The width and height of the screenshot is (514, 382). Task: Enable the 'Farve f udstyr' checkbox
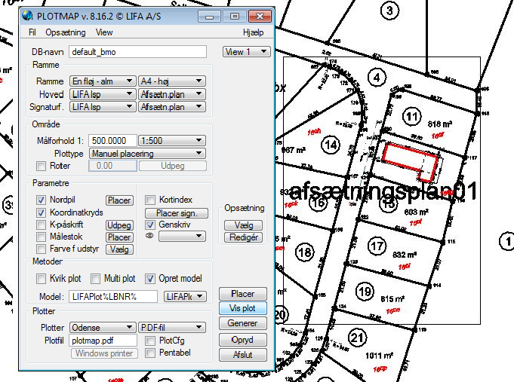point(41,249)
